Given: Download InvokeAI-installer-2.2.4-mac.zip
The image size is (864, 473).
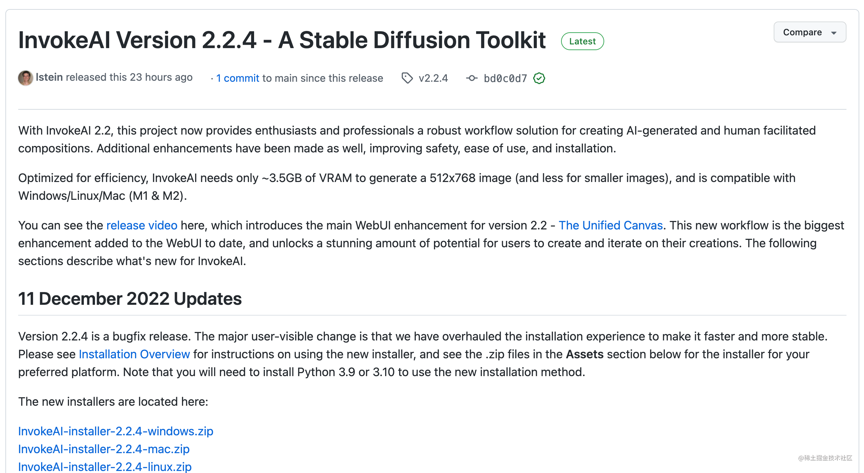Looking at the screenshot, I should point(104,449).
